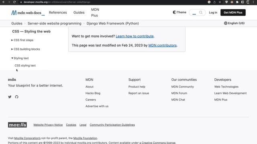
Task: Open the GitHub icon in footer
Action: pyautogui.click(x=16, y=97)
